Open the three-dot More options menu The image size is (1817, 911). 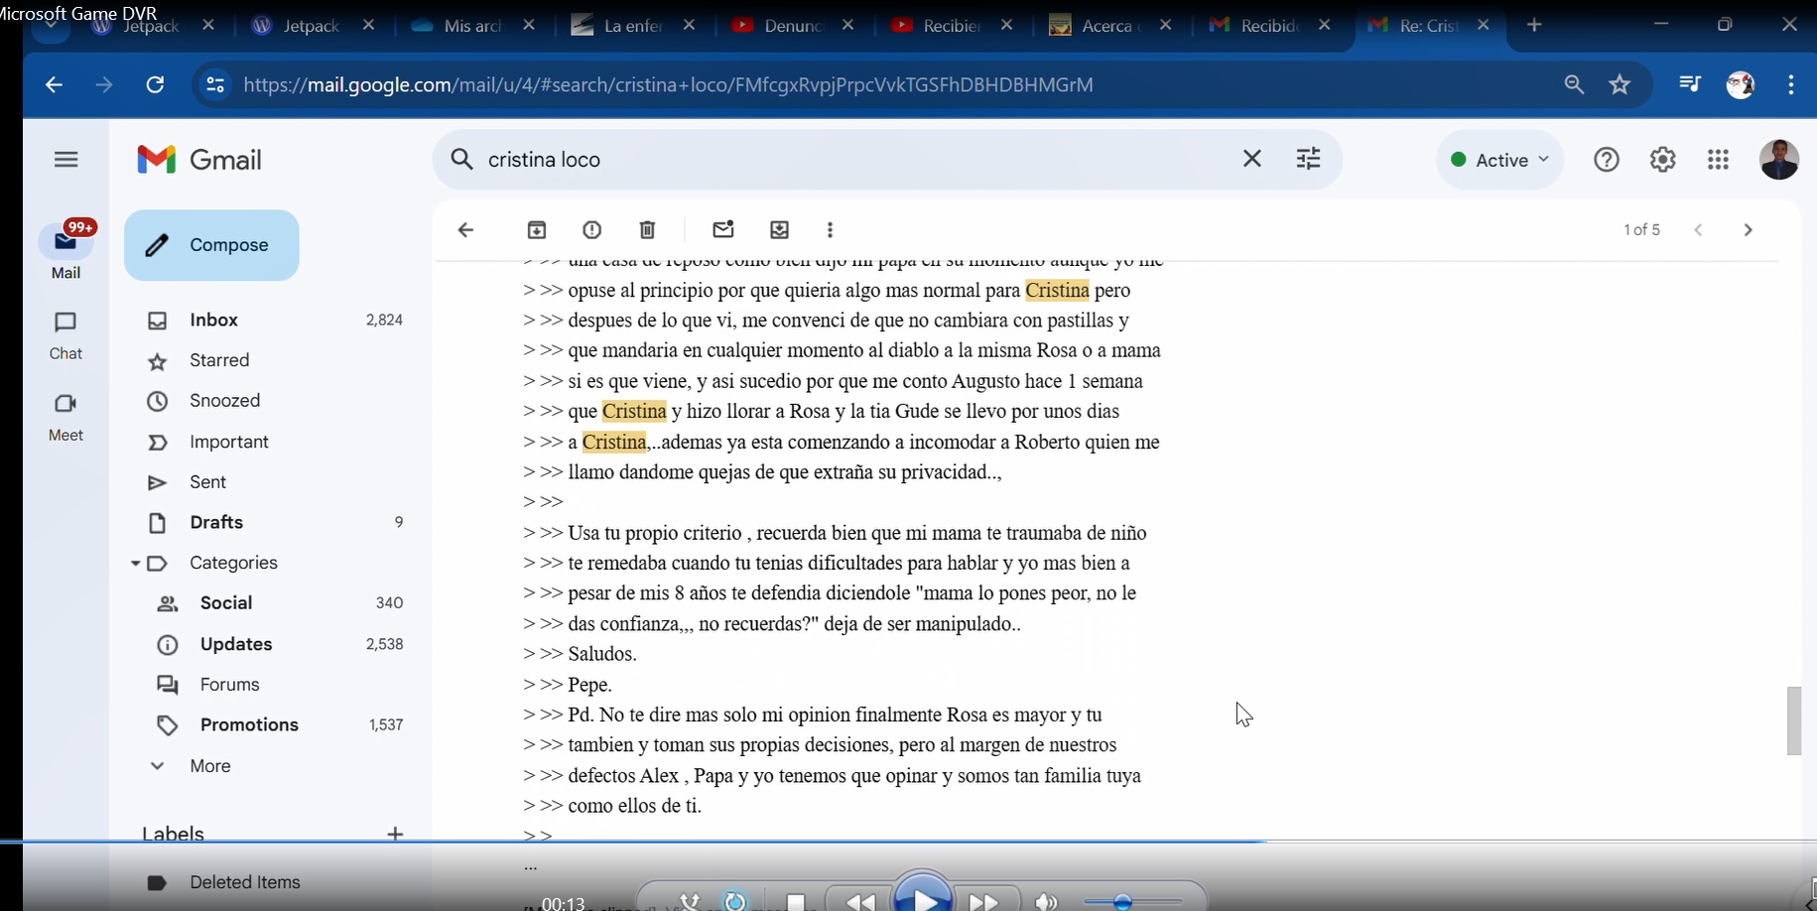pyautogui.click(x=831, y=230)
